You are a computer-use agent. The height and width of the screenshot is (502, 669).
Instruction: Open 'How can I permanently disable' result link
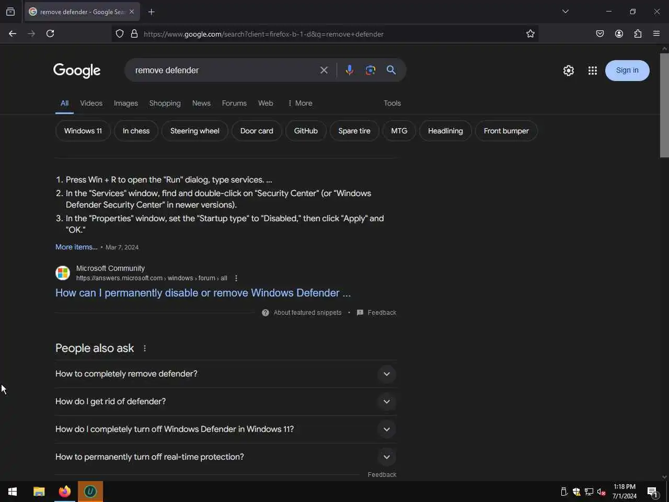(x=203, y=293)
